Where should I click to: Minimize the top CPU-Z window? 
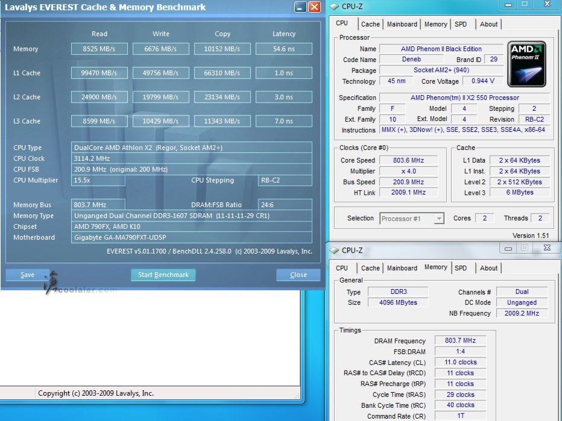coord(508,4)
